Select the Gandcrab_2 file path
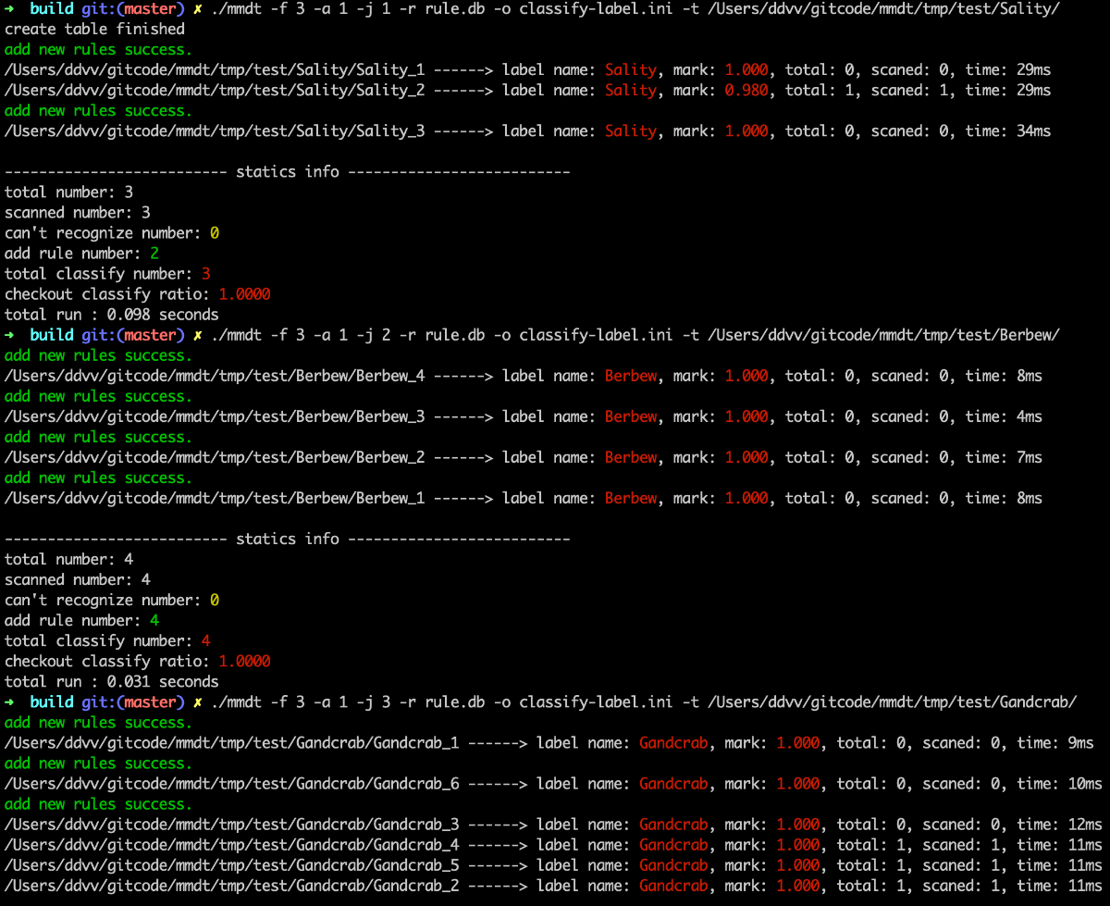This screenshot has width=1110, height=906. tap(232, 885)
